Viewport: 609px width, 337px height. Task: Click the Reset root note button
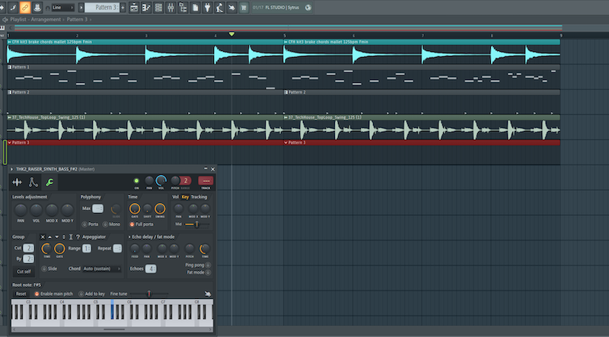(21, 294)
